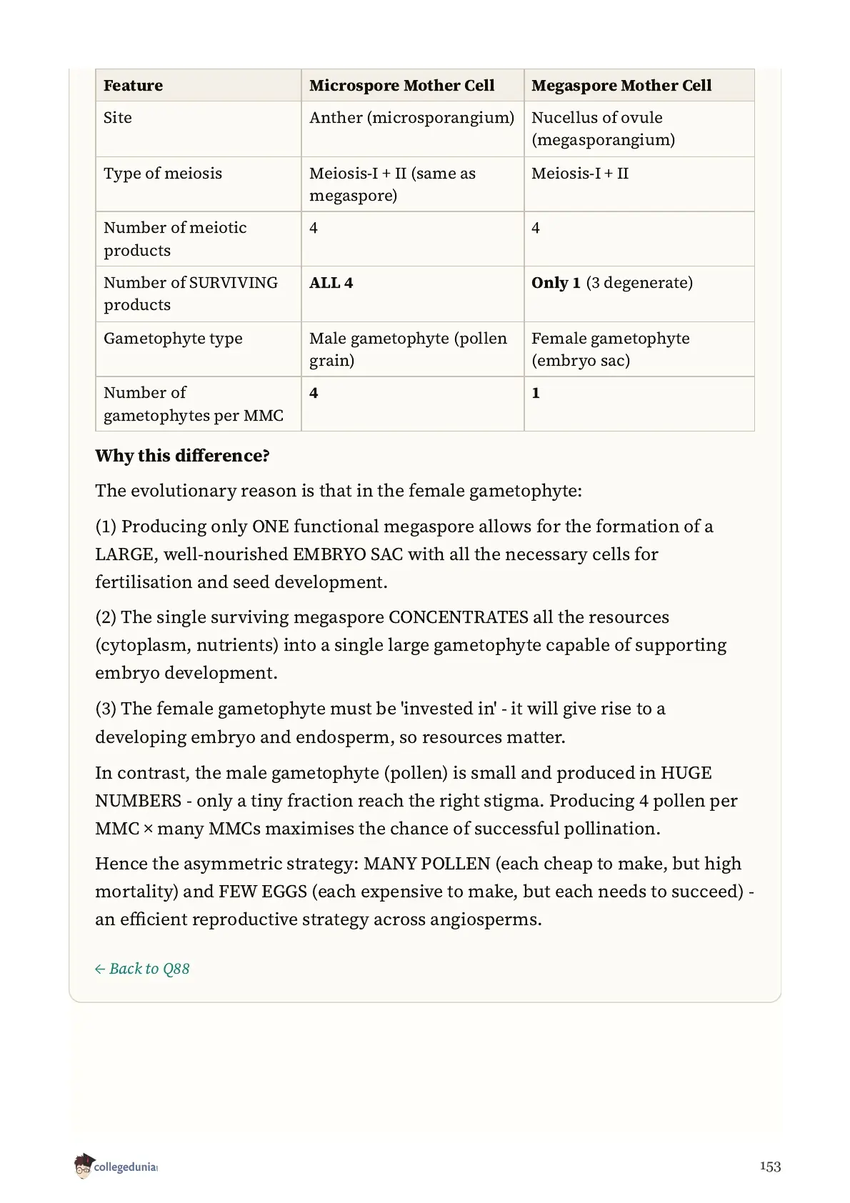Image resolution: width=850 pixels, height=1203 pixels.
Task: Click the collegedunia brand text
Action: 126,1168
